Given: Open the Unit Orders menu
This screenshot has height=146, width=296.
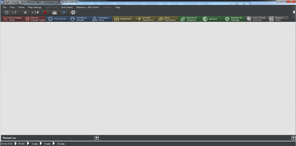Looking at the screenshot, I should (67, 7).
